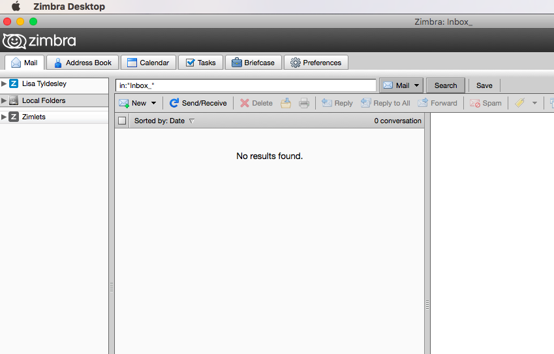Viewport: 554px width, 354px height.
Task: Click the Address Book person icon
Action: point(58,63)
